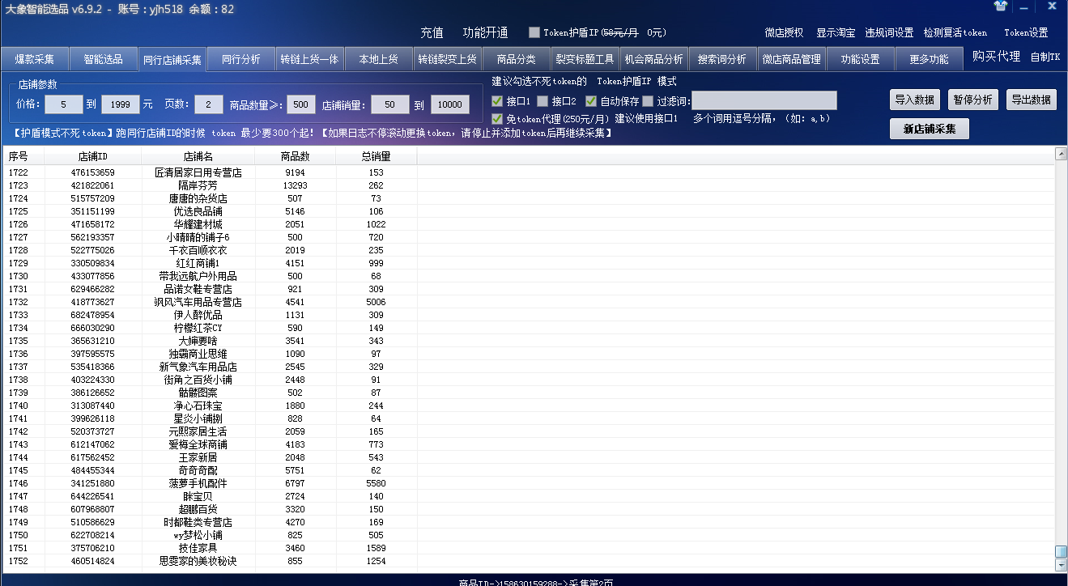Click the 微店授权 link
Viewport: 1068px width, 586px height.
click(x=784, y=33)
